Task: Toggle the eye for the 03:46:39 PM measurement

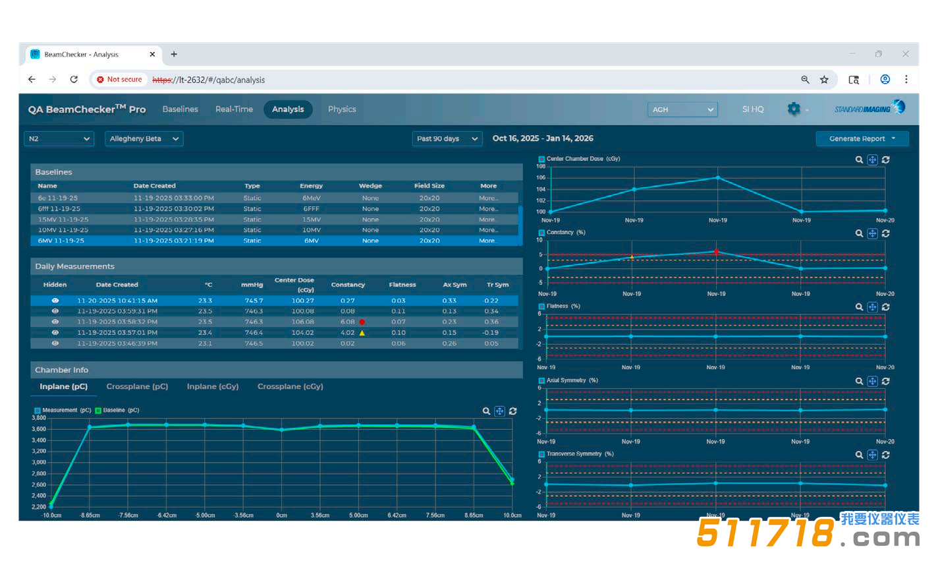Action: pos(55,343)
